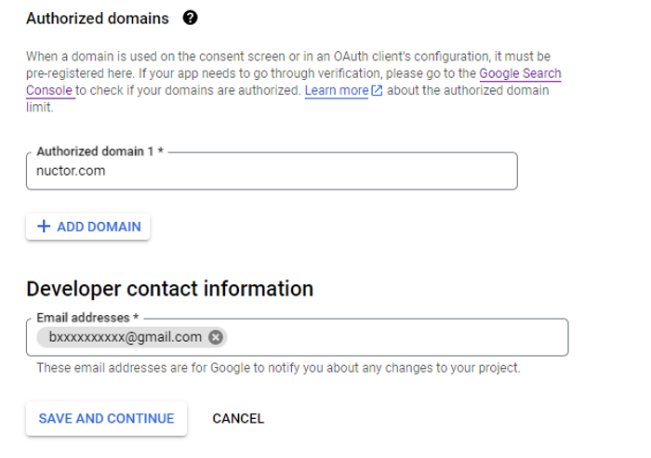Image resolution: width=651 pixels, height=458 pixels.
Task: Click the ADD DOMAIN button
Action: (x=88, y=227)
